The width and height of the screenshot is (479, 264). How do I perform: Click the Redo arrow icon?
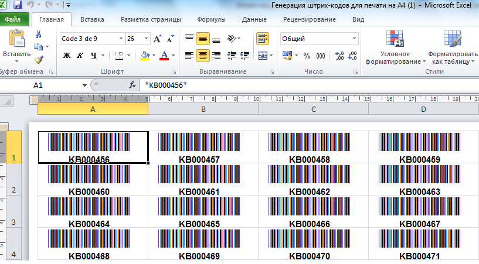49,4
